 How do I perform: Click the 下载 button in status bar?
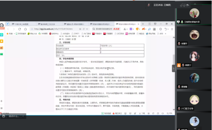pos(142,113)
